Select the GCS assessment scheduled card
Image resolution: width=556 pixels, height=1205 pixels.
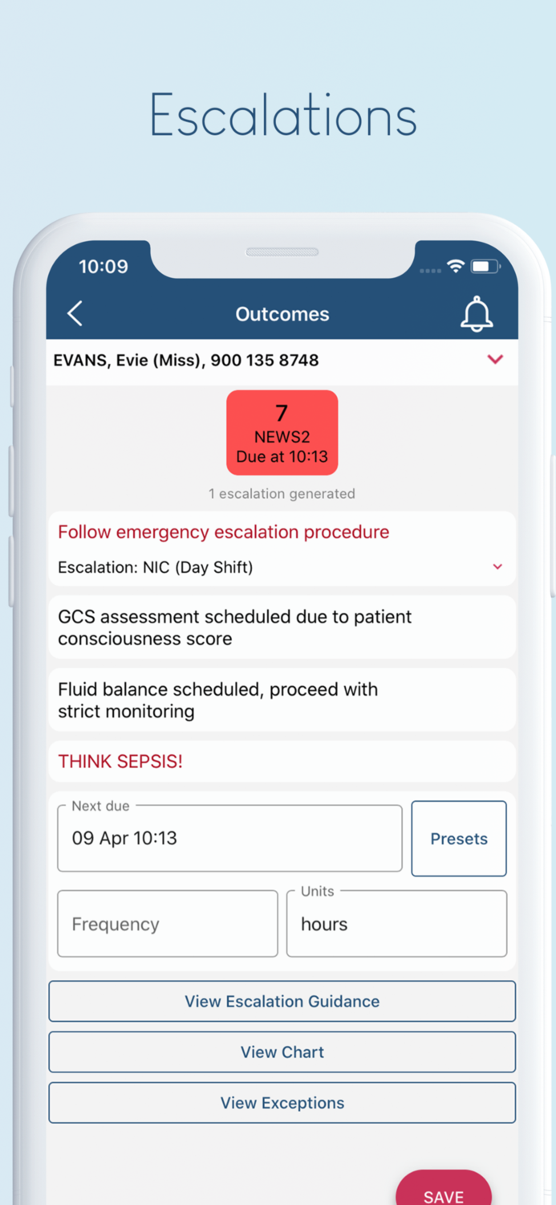[x=282, y=627]
